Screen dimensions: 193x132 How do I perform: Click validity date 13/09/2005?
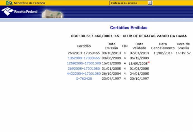138,64
